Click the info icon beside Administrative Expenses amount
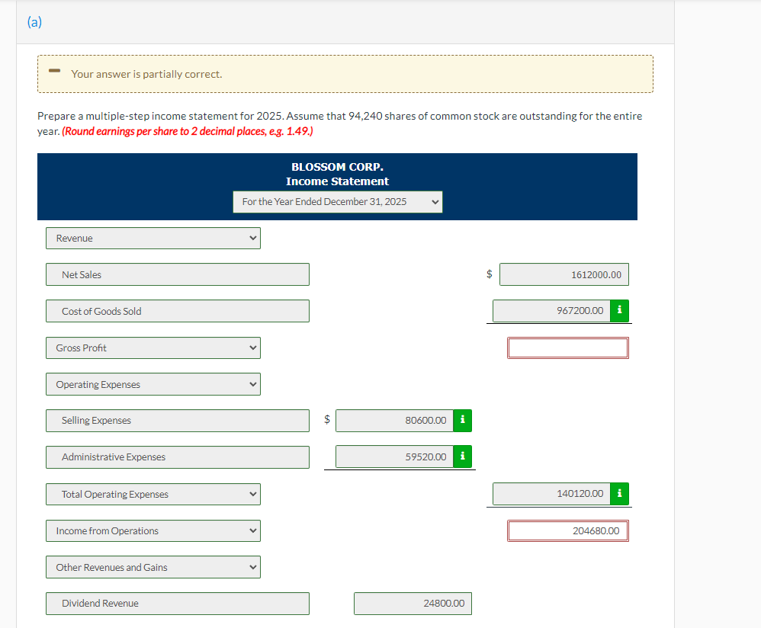761x628 pixels. pos(462,457)
